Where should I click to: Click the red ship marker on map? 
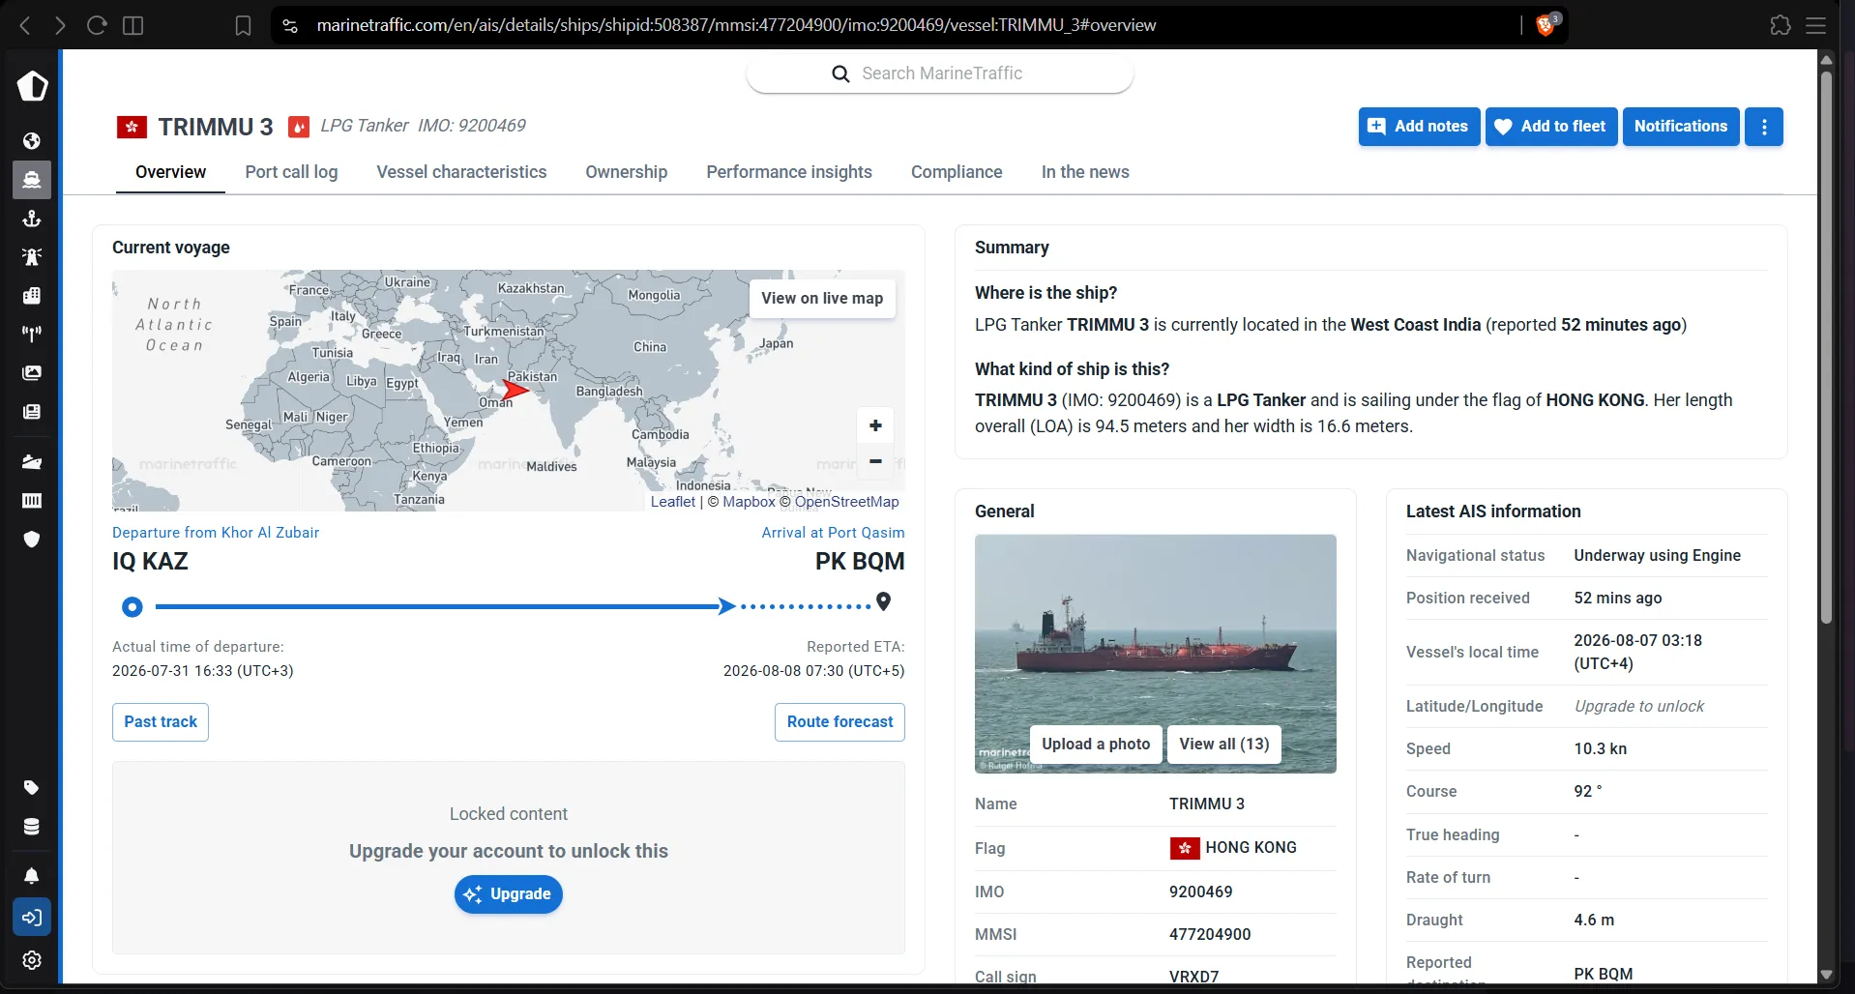tap(515, 390)
